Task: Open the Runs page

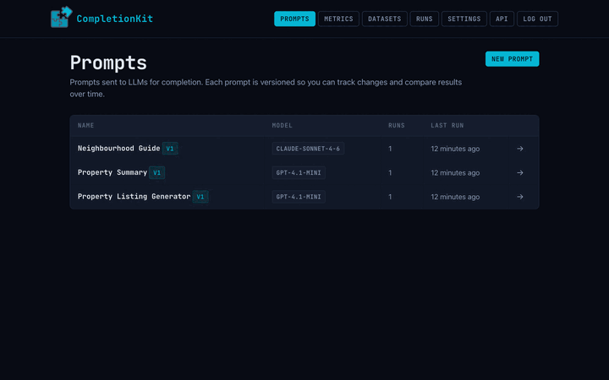Action: [x=424, y=19]
